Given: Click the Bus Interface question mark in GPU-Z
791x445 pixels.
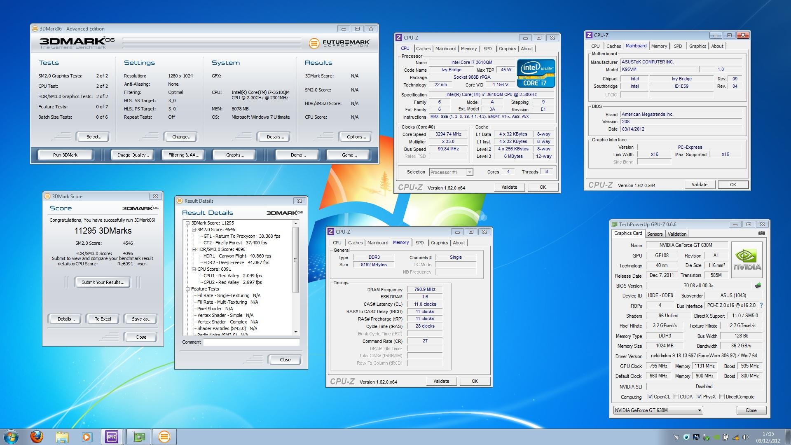Looking at the screenshot, I should 761,305.
